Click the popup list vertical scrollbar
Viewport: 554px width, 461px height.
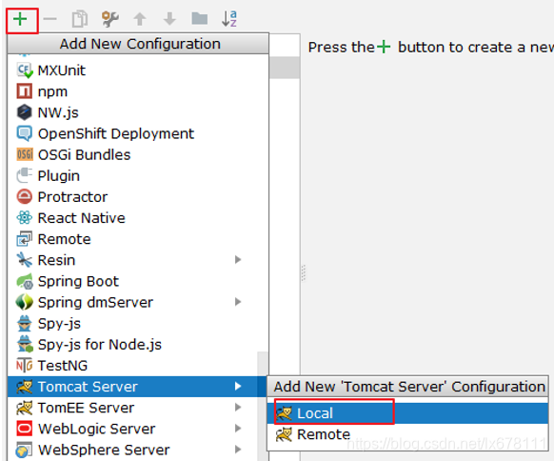click(263, 406)
